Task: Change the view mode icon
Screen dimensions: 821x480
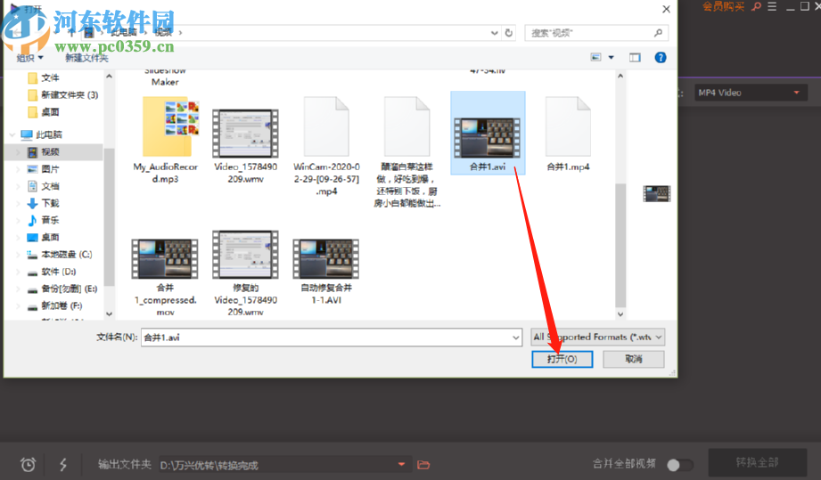Action: (595, 57)
